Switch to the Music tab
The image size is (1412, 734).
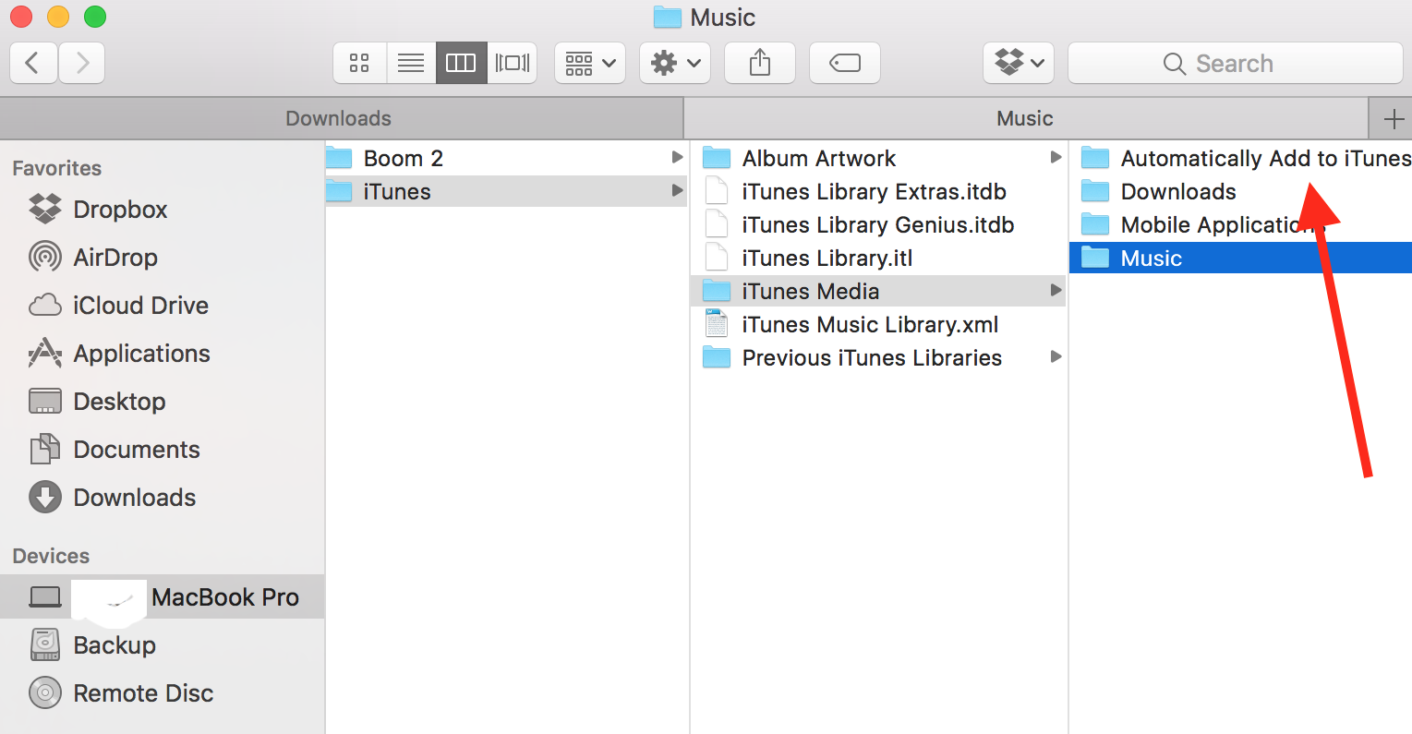click(x=1025, y=118)
